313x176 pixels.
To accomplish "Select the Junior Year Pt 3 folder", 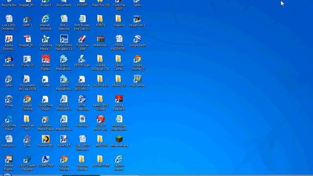I will point(27,123).
